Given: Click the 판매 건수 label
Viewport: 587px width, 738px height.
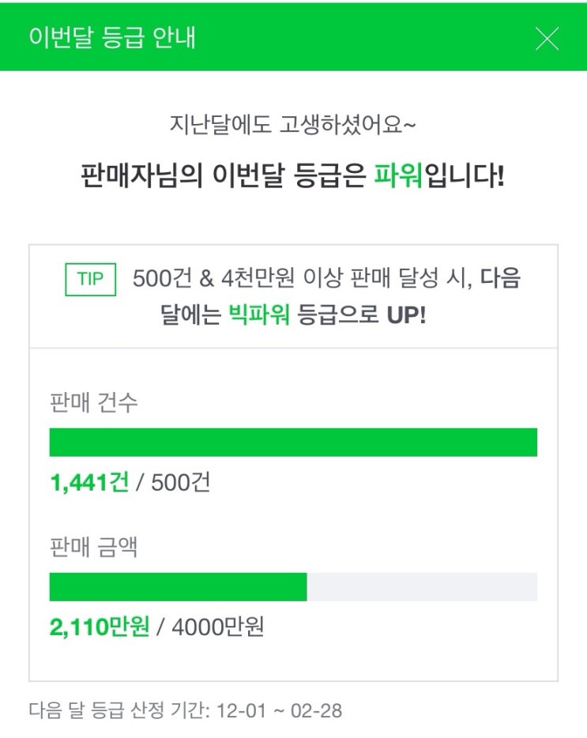Looking at the screenshot, I should pos(93,402).
